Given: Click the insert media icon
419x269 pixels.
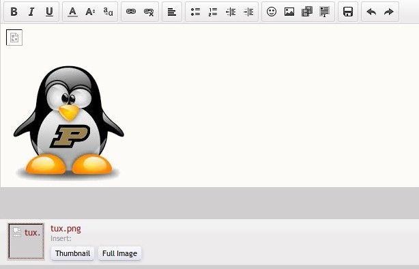Looking at the screenshot, I should (x=307, y=12).
